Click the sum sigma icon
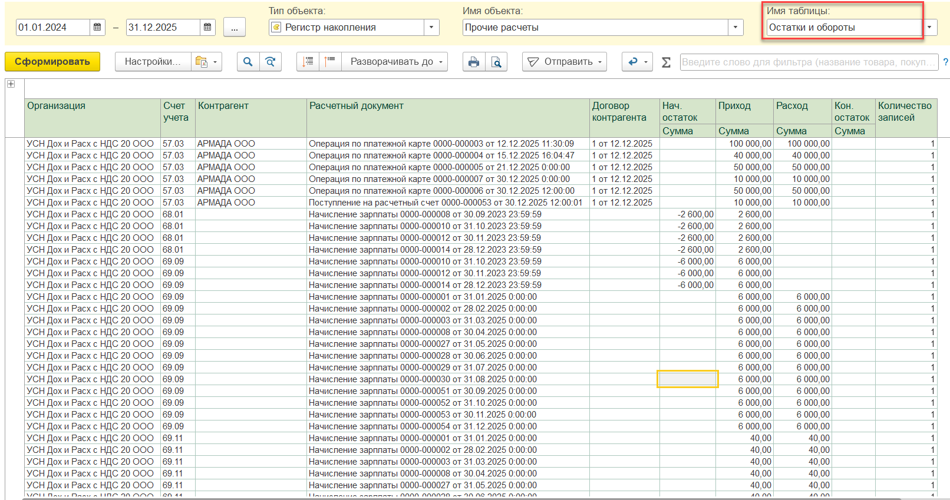The width and height of the screenshot is (950, 500). click(666, 62)
